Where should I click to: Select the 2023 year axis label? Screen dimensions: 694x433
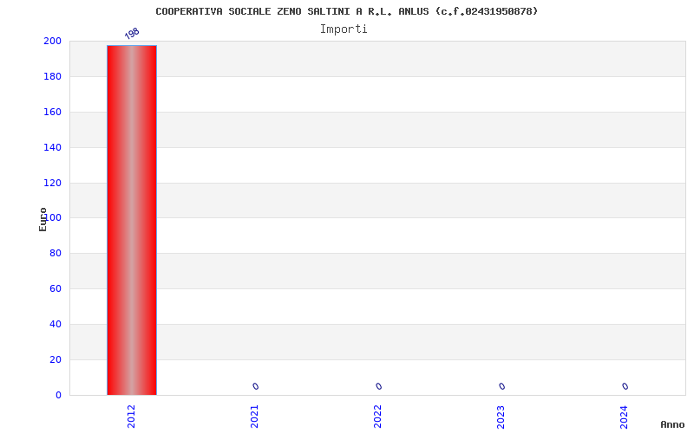(501, 417)
